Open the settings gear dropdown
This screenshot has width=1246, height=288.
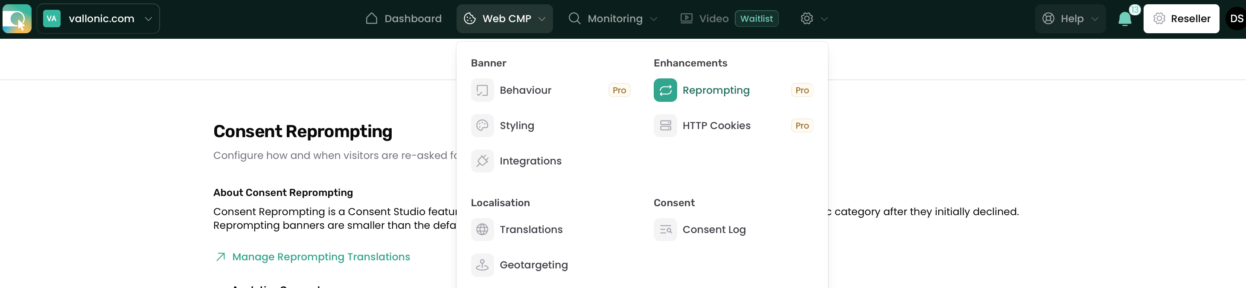pos(814,19)
